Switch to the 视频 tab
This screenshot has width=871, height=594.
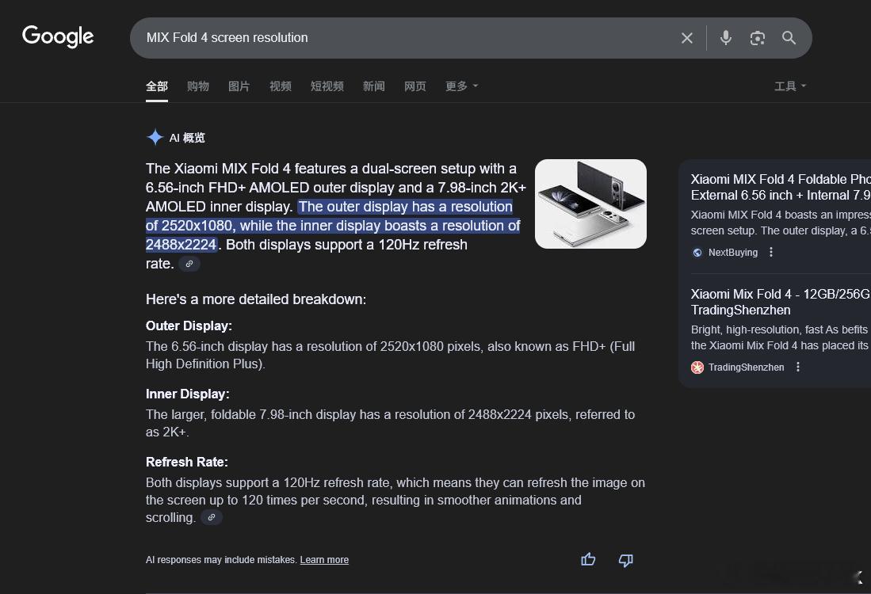[x=281, y=86]
